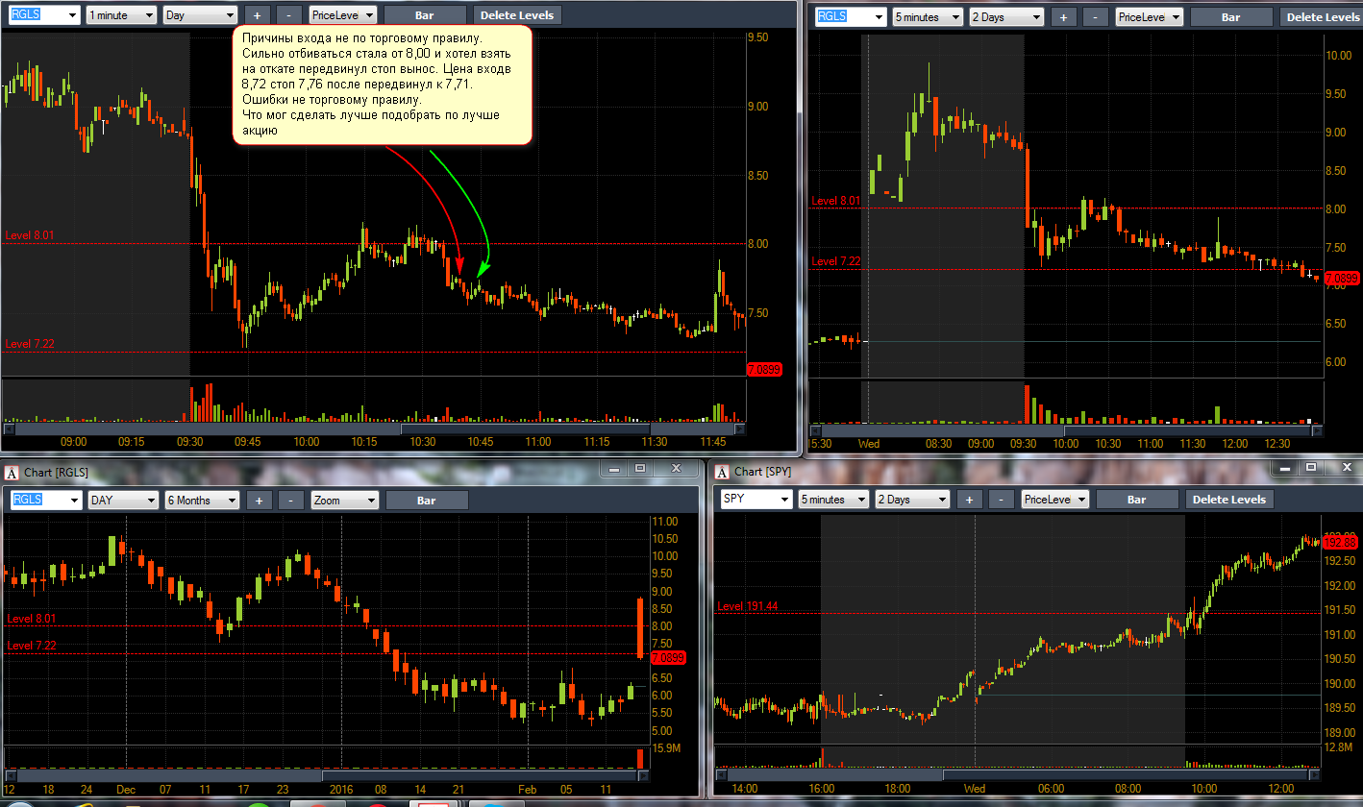Viewport: 1363px width, 807px height.
Task: Open the '2 Days' range dropdown on SPY chart
Action: (x=911, y=500)
